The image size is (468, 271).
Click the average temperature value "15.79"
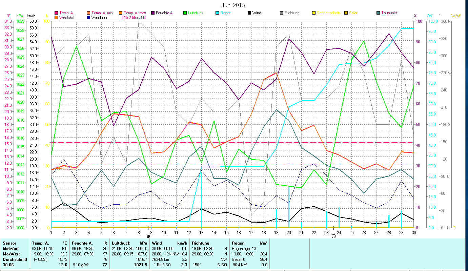63,259
